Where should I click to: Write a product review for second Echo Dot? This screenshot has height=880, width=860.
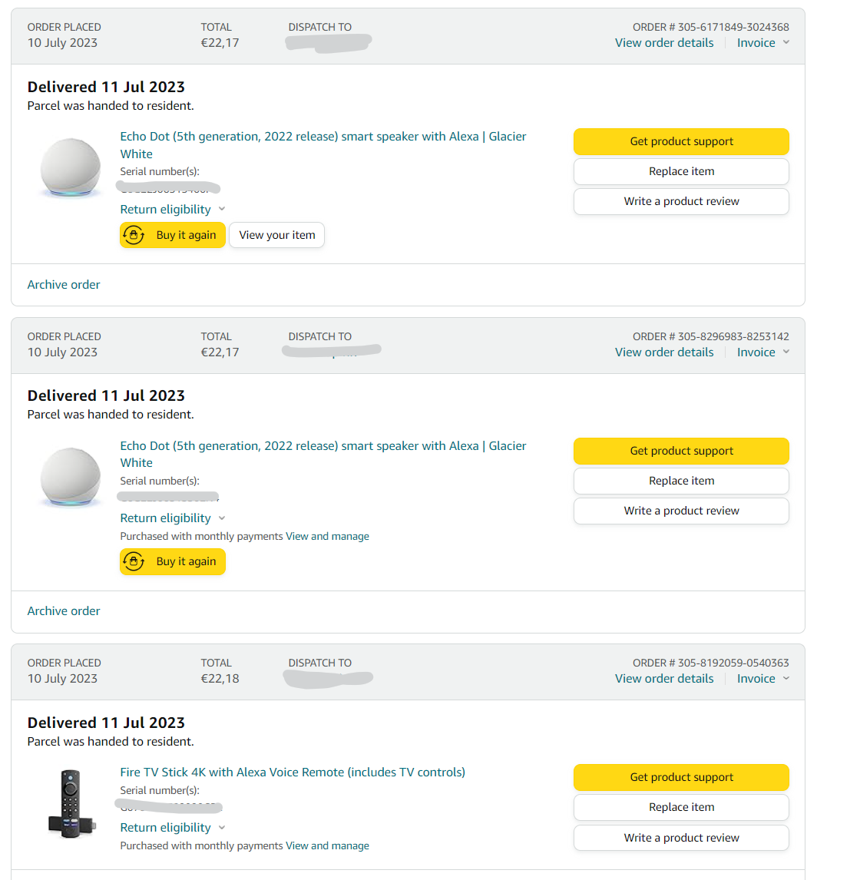tap(681, 511)
